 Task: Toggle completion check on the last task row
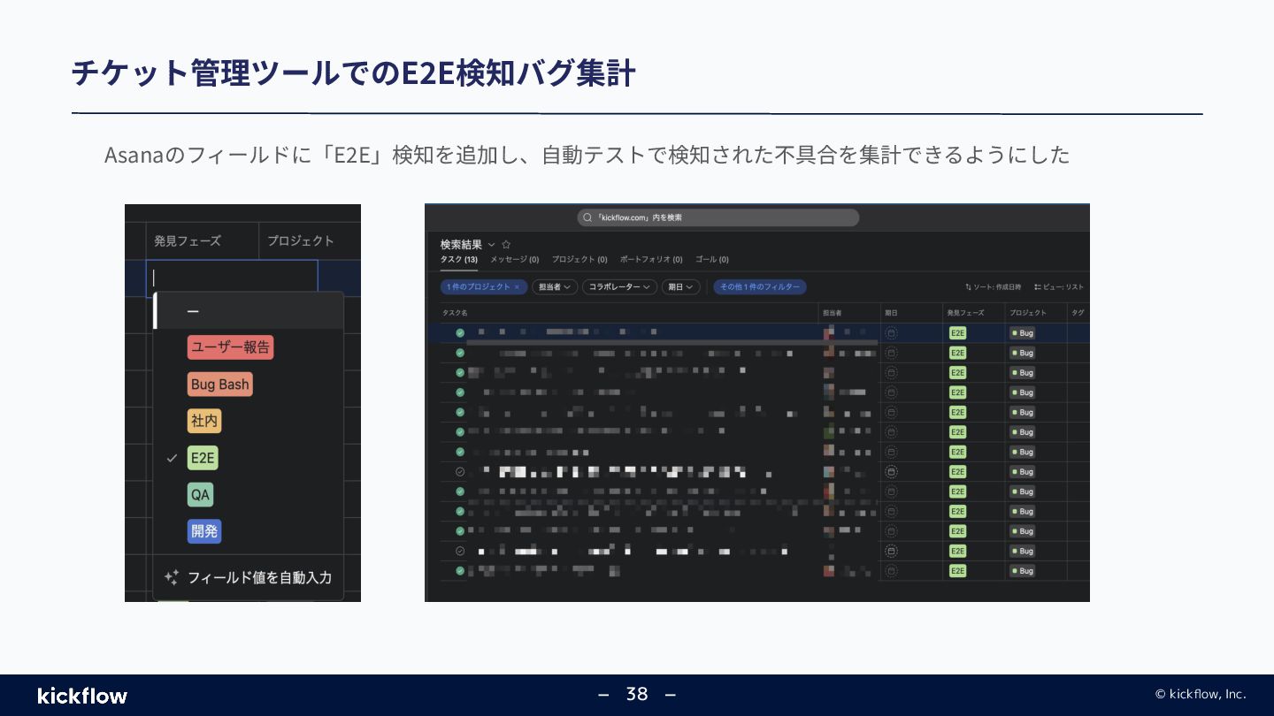(460, 571)
